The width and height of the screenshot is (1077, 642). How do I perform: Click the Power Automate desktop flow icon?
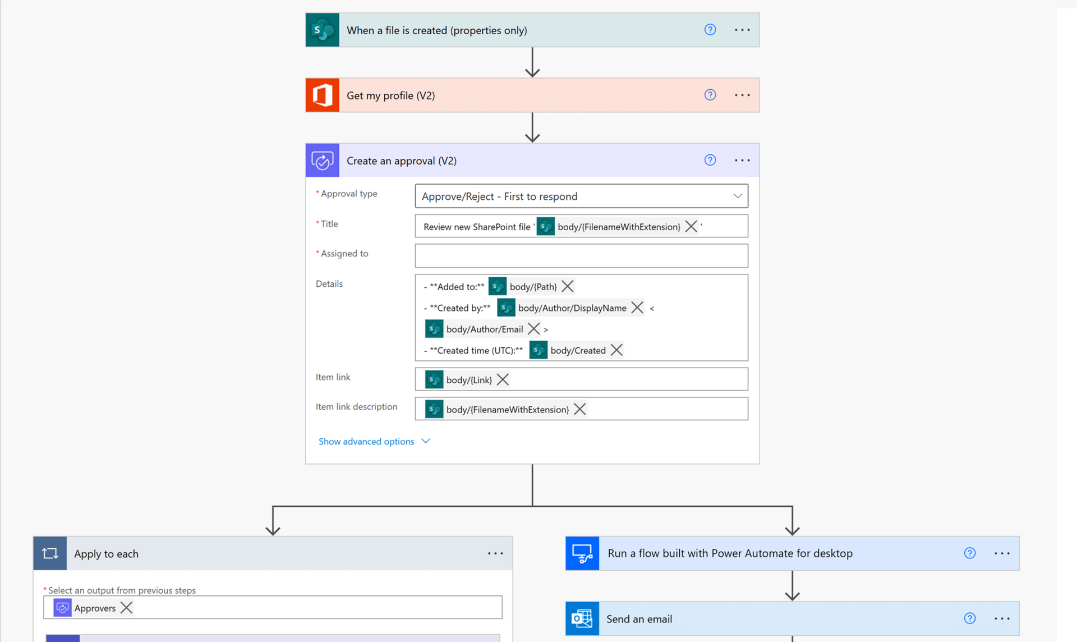click(x=582, y=554)
